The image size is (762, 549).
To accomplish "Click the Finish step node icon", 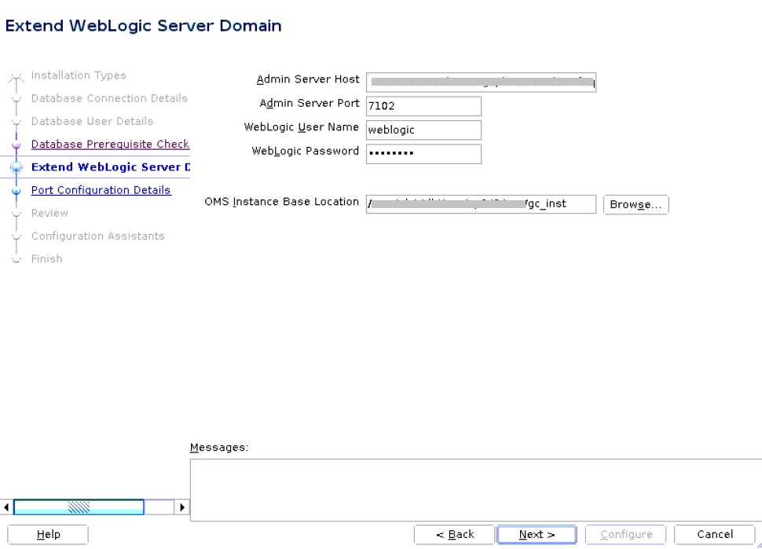I will tap(17, 259).
